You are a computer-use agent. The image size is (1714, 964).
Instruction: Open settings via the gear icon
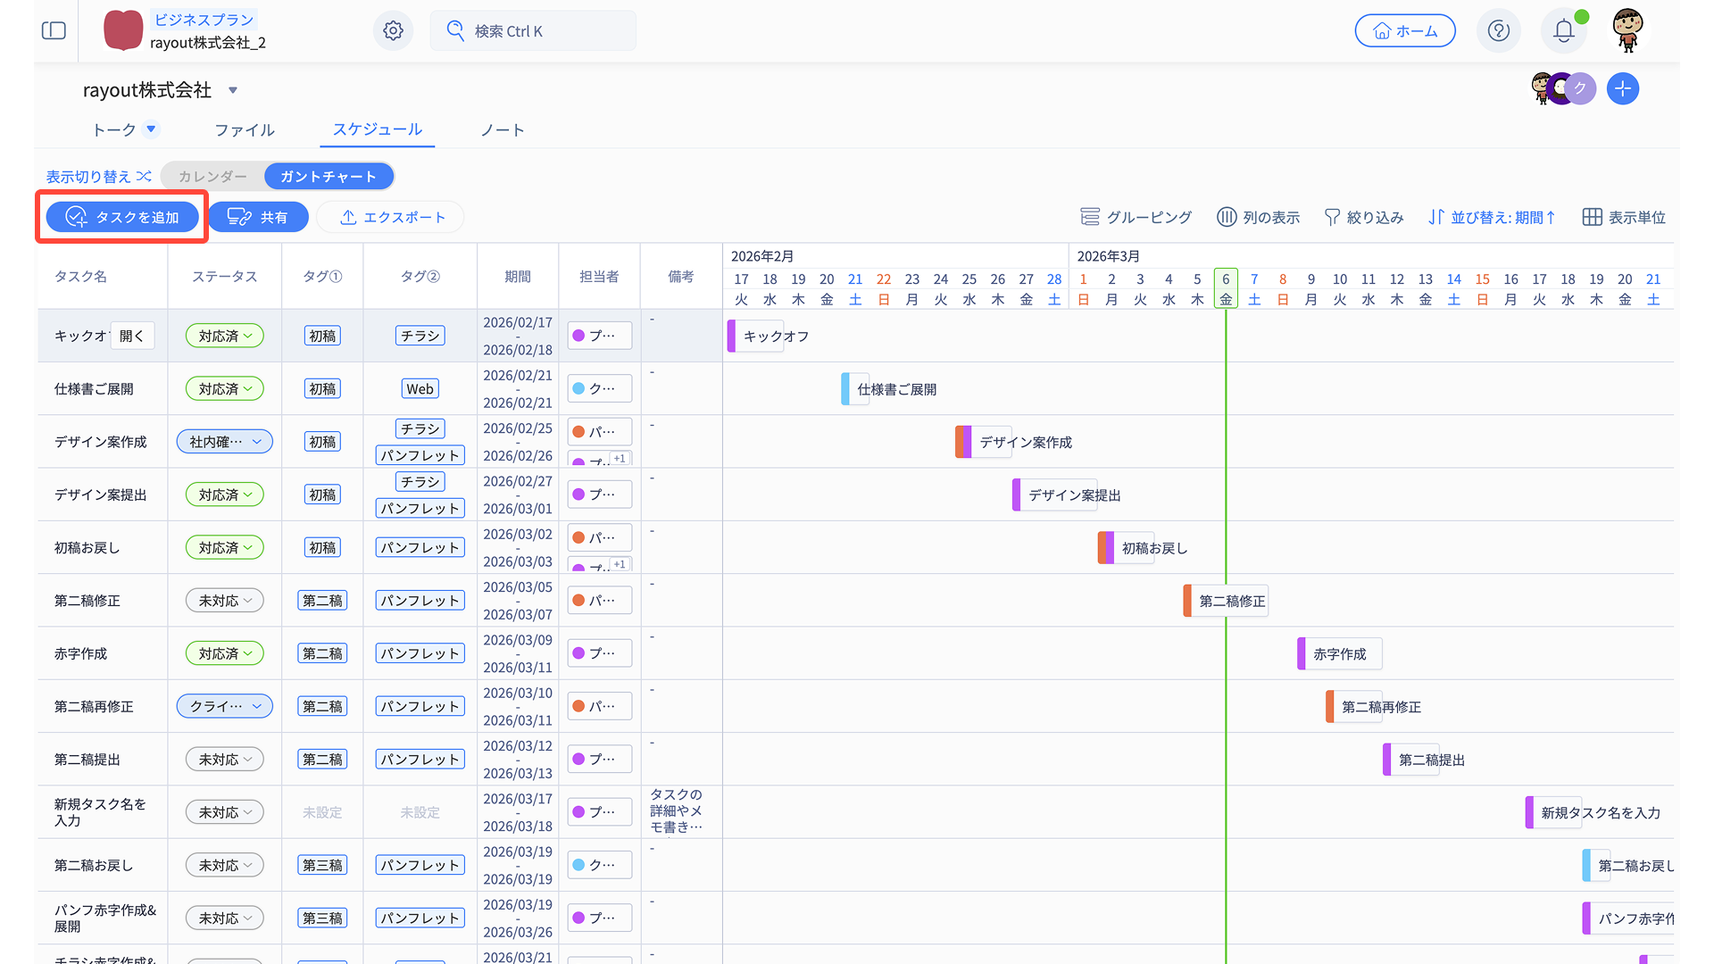[x=393, y=31]
